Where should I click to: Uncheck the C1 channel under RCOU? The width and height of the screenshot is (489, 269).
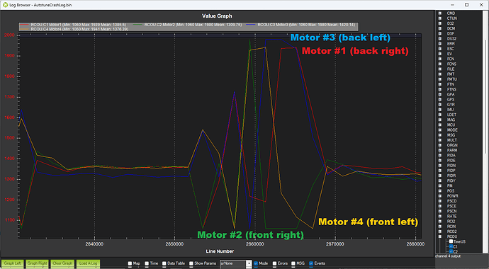pyautogui.click(x=451, y=246)
